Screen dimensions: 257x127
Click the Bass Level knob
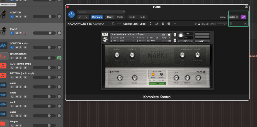117,55
